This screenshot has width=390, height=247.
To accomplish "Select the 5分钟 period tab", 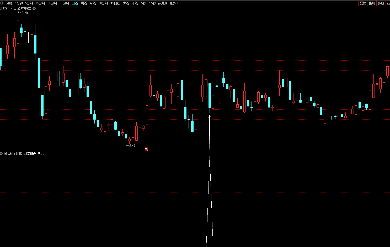I will click(x=29, y=3).
